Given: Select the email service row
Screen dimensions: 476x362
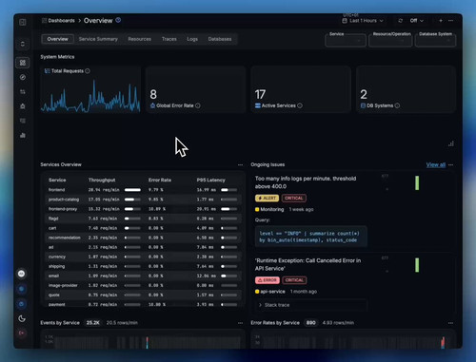Looking at the screenshot, I should [x=143, y=276].
